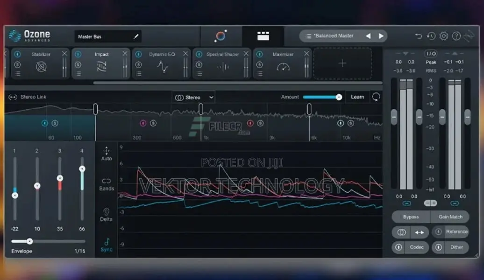Toggle the I/O meter mode

click(x=431, y=53)
